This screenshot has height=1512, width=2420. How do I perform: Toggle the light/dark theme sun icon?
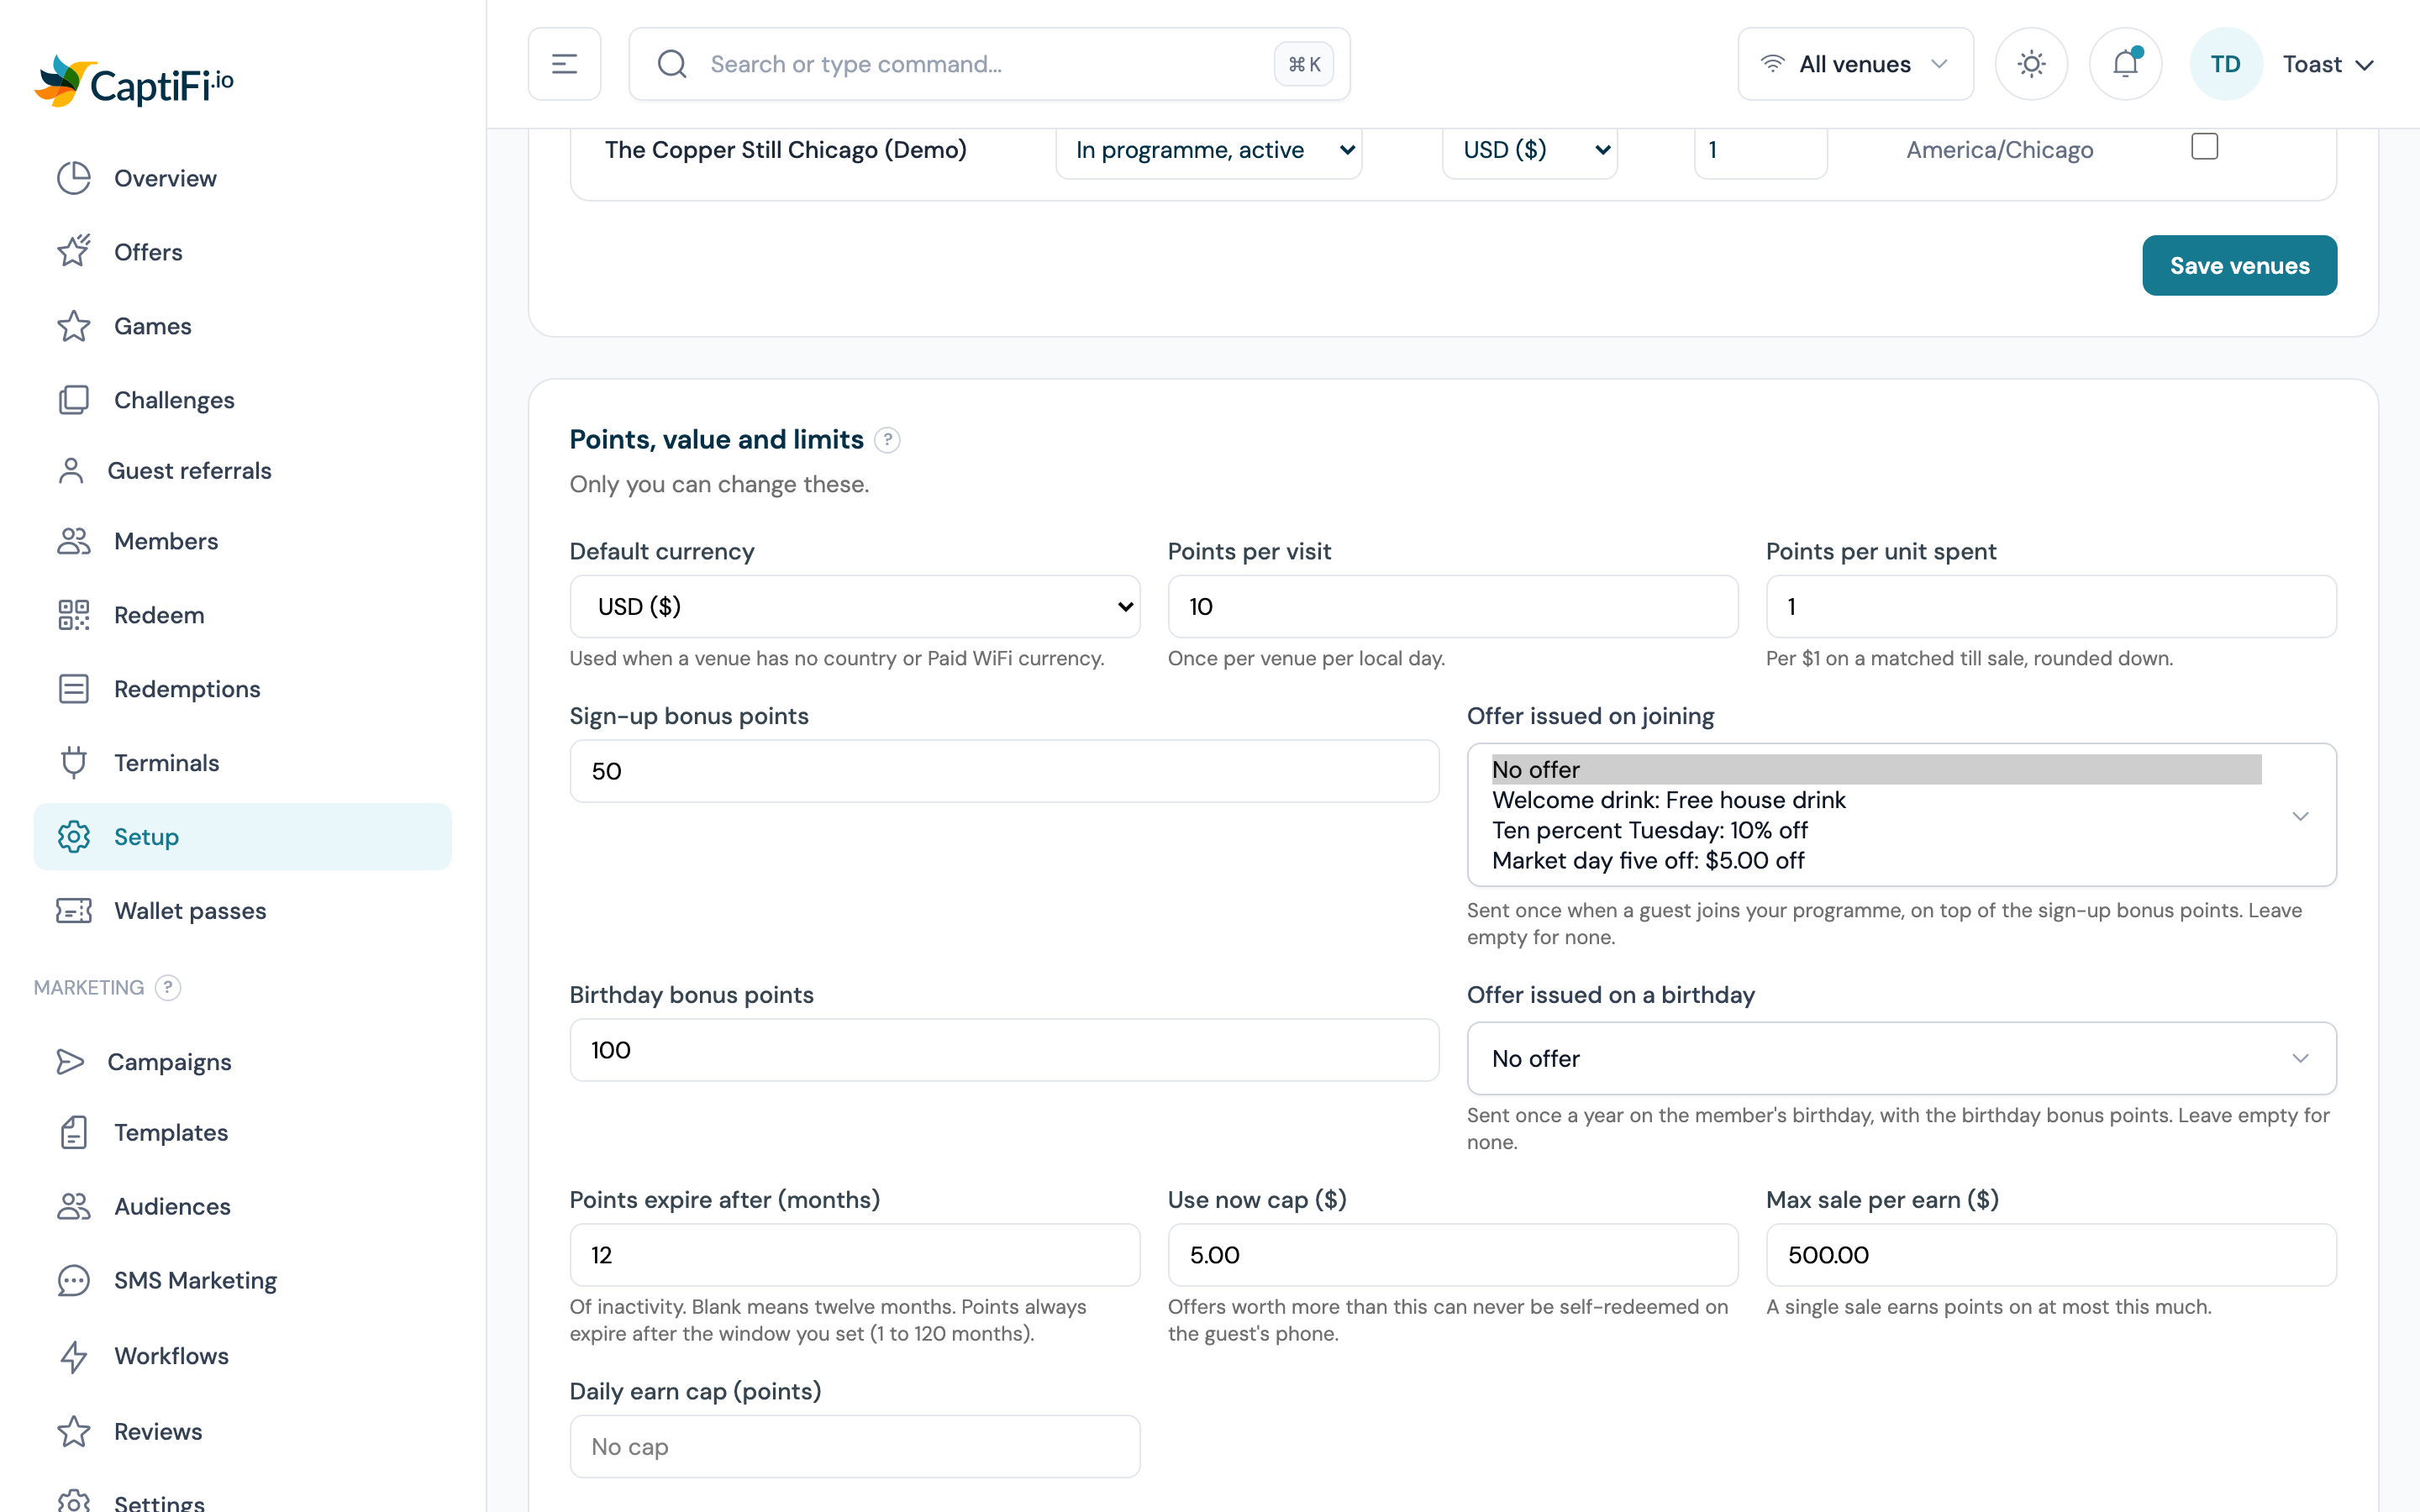(2031, 64)
